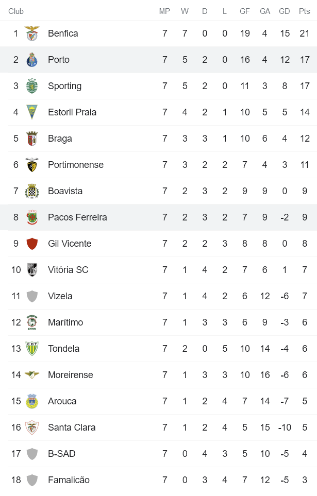The height and width of the screenshot is (496, 317).
Task: Click the MP column header
Action: [164, 11]
